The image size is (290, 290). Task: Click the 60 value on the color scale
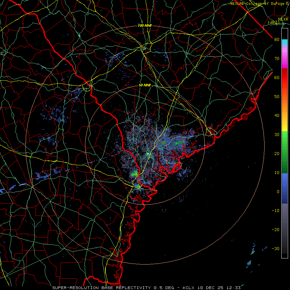[277, 78]
